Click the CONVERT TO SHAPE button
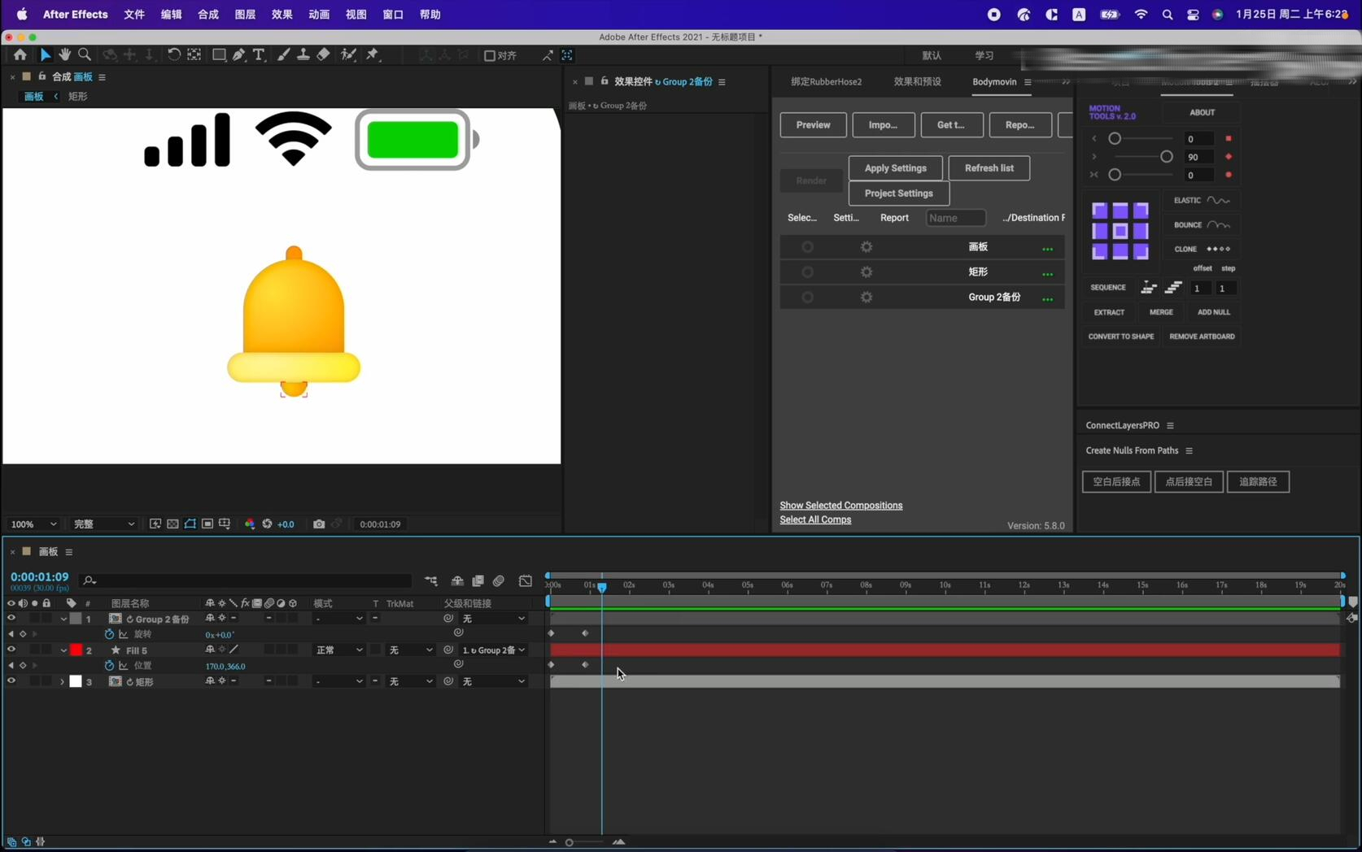The width and height of the screenshot is (1362, 852). coord(1120,337)
